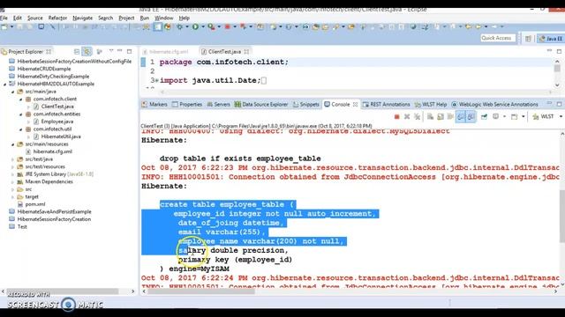Open the Run menu
This screenshot has width=565, height=317.
pyautogui.click(x=145, y=18)
